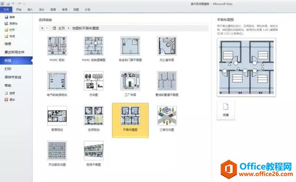Screen dimensions: 296x182
Task: Click 退出 (Exit) in the sidebar
Action: (x=10, y=100)
